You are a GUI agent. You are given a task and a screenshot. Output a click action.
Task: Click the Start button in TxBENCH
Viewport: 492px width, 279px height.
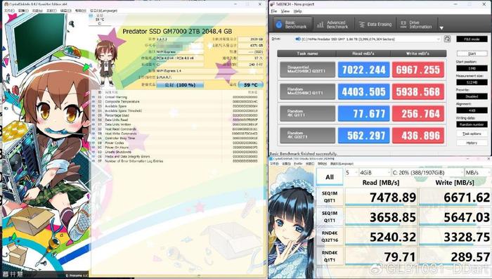(472, 53)
